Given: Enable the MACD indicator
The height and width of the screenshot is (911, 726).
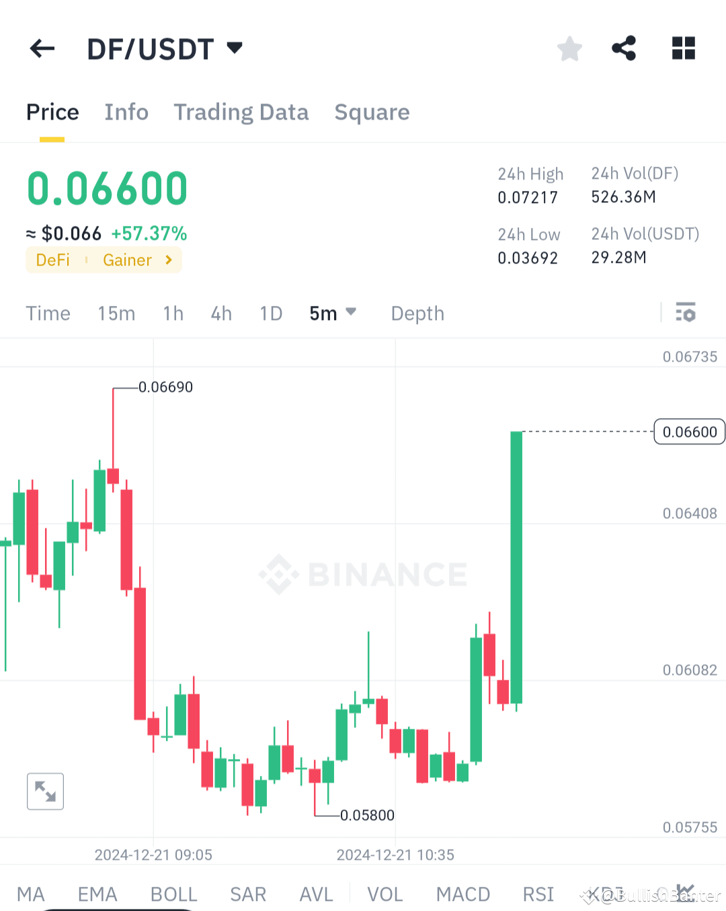Looking at the screenshot, I should (463, 894).
